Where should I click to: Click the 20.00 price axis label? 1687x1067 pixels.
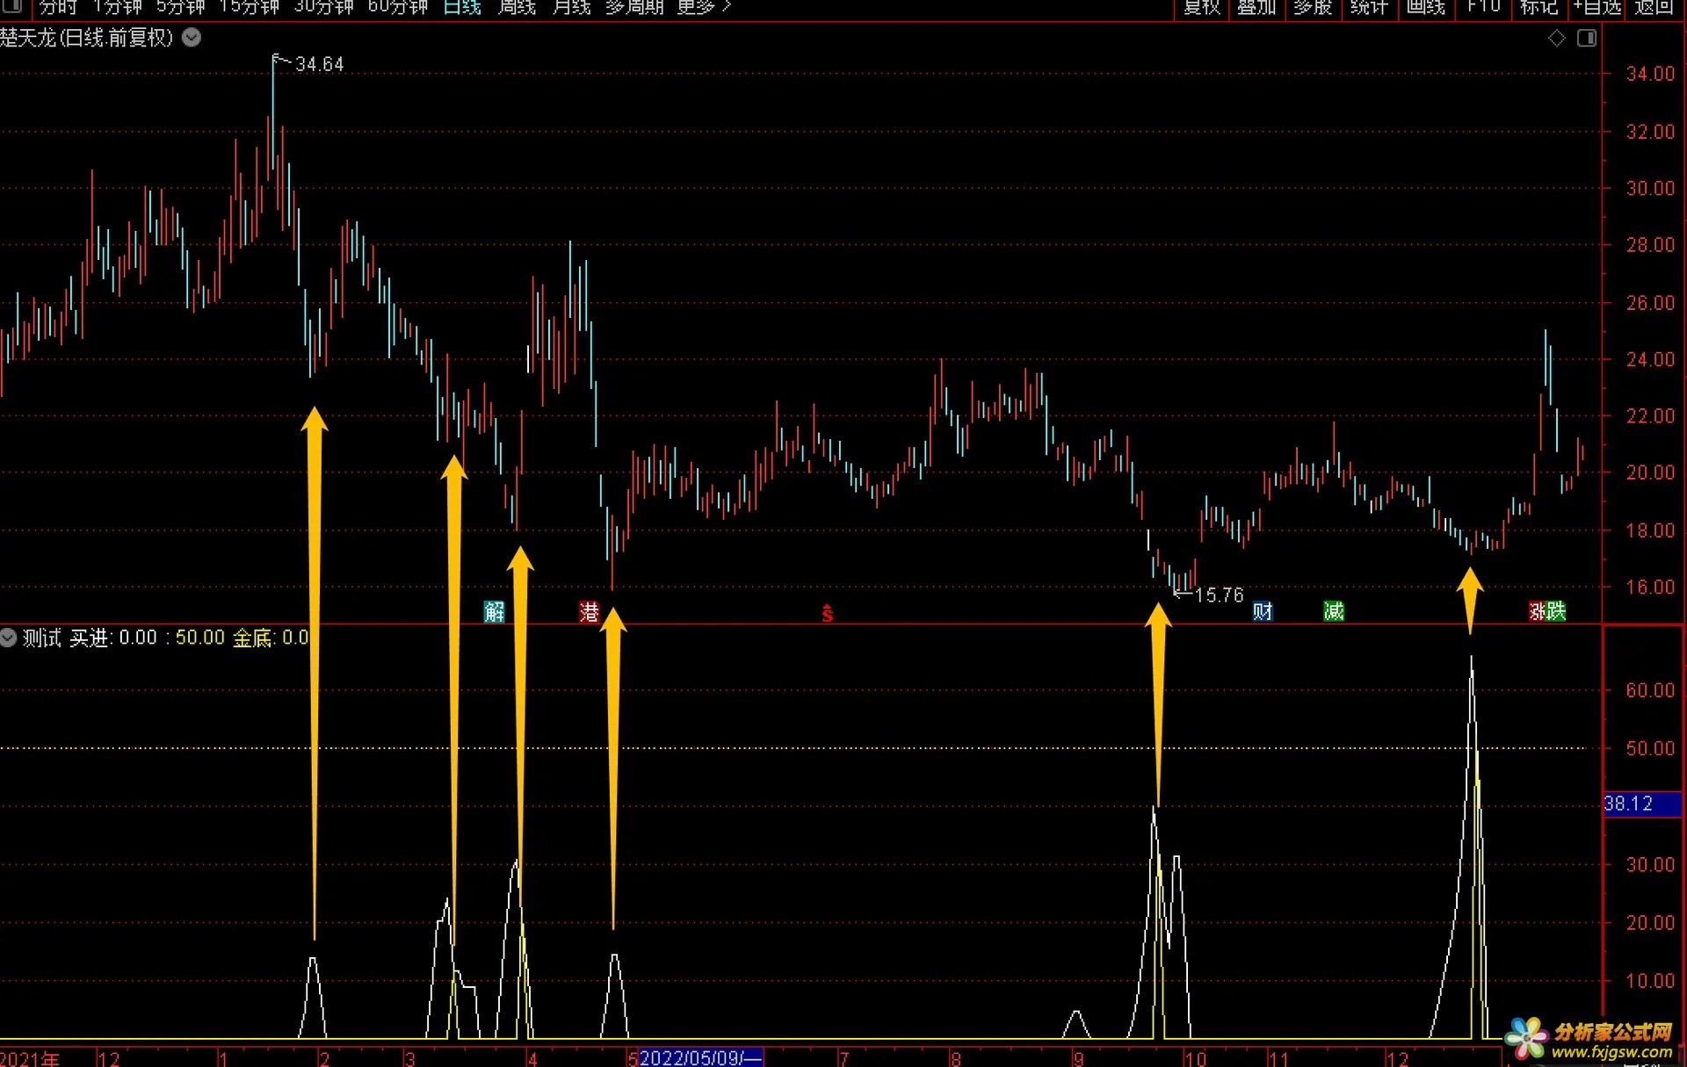pyautogui.click(x=1650, y=472)
